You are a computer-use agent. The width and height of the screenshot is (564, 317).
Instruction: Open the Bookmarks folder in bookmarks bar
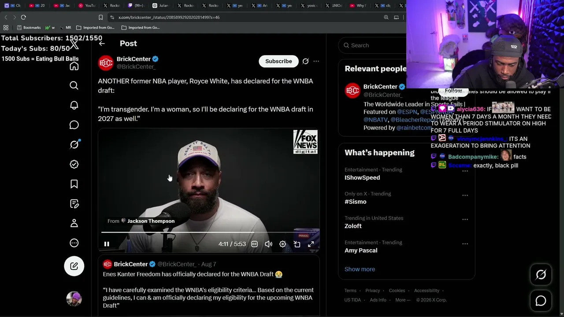[x=29, y=27]
